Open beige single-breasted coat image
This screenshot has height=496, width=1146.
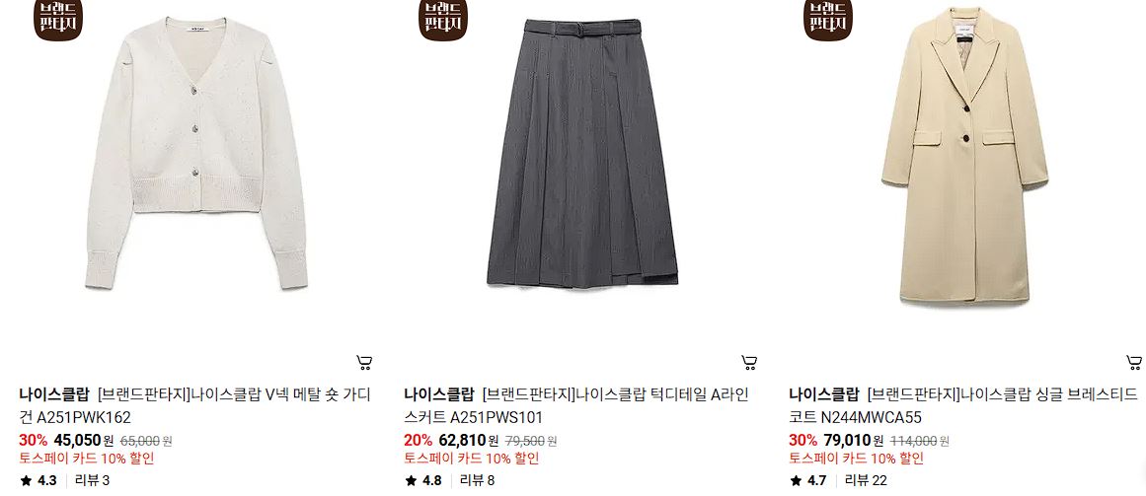coord(964,156)
